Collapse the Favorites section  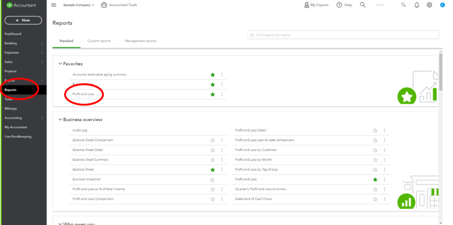pos(60,64)
